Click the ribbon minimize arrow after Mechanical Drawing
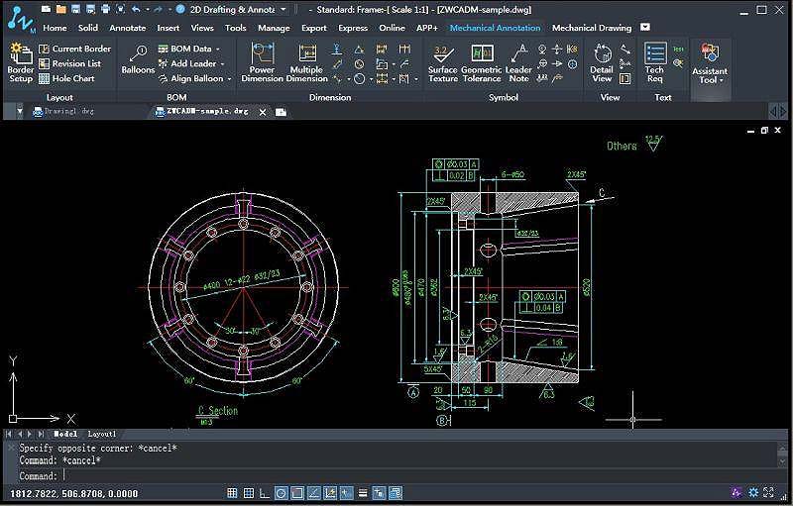The width and height of the screenshot is (793, 506). (645, 28)
